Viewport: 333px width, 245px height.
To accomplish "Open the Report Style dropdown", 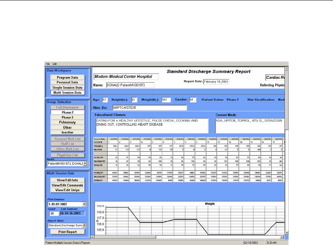I will coord(84,225).
